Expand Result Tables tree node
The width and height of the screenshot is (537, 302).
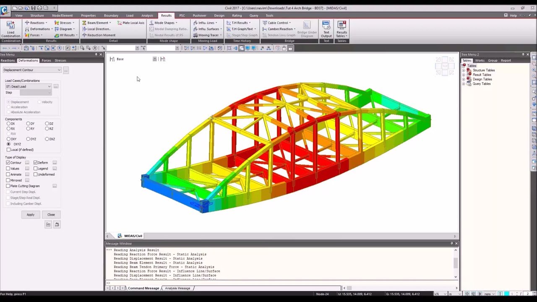pyautogui.click(x=464, y=75)
